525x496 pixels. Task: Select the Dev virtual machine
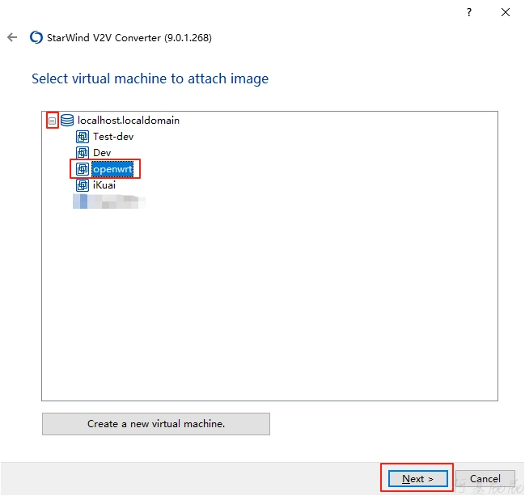click(102, 153)
